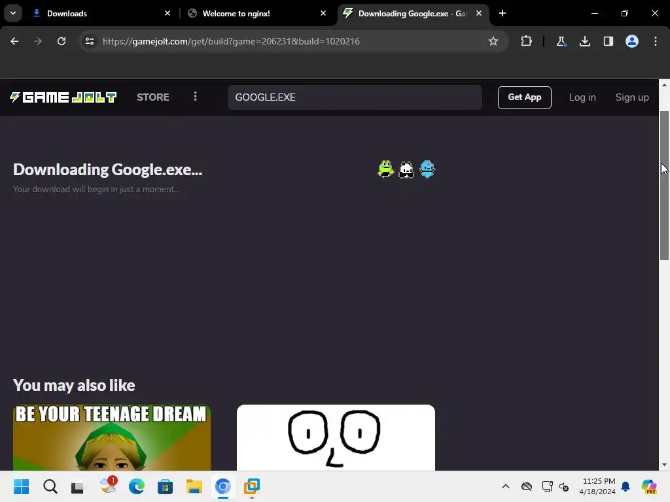Expand hidden system tray icons

click(506, 486)
